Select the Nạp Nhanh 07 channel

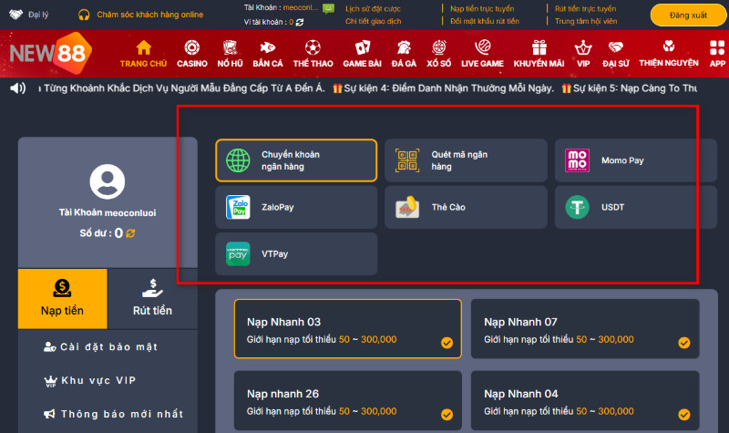coord(585,329)
